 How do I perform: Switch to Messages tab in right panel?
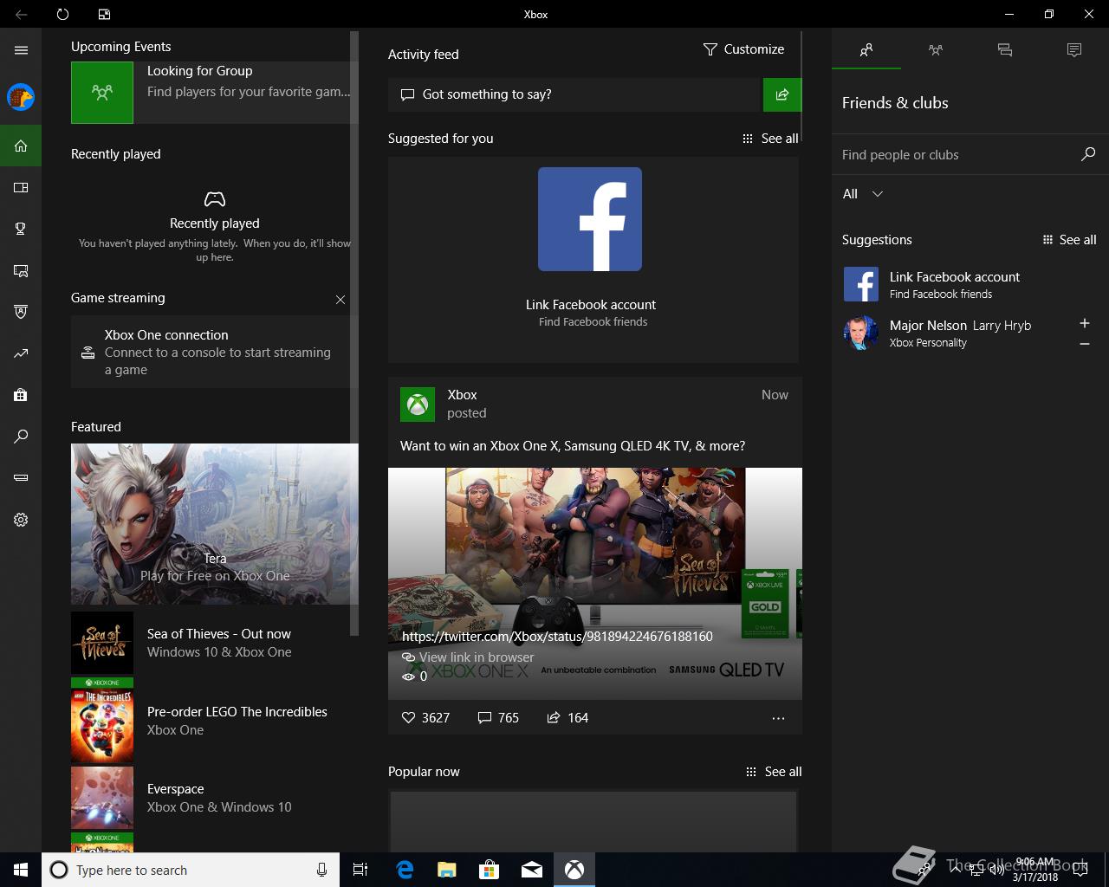[x=1005, y=50]
